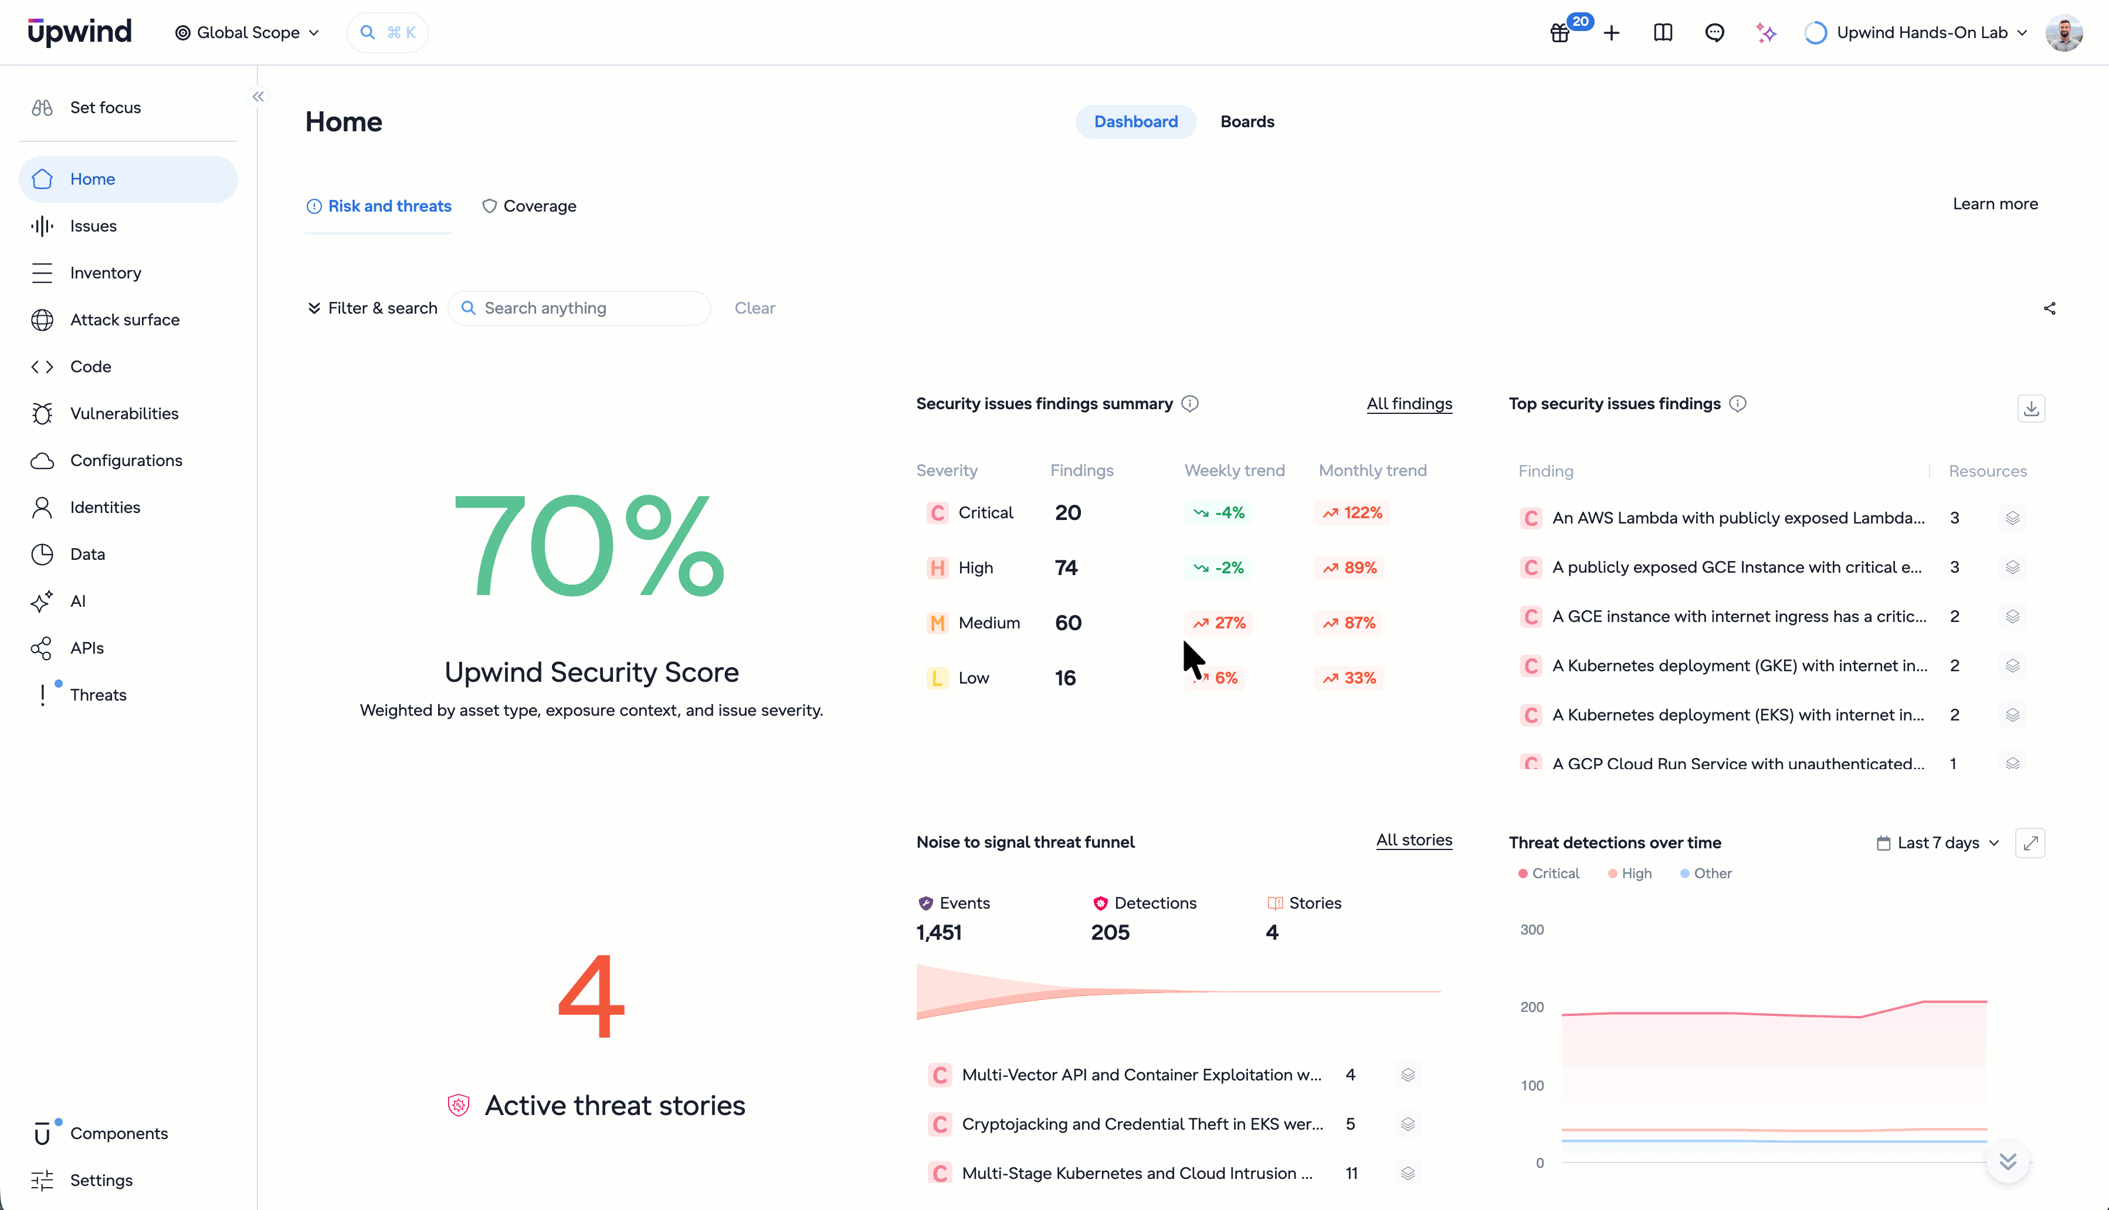
Task: Click info icon beside Top security issues findings
Action: pyautogui.click(x=1738, y=404)
